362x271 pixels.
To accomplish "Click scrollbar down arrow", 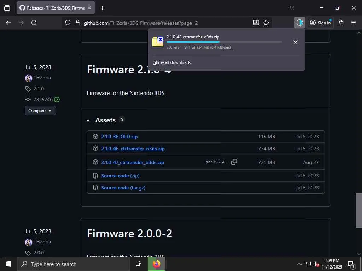I will coord(359,254).
